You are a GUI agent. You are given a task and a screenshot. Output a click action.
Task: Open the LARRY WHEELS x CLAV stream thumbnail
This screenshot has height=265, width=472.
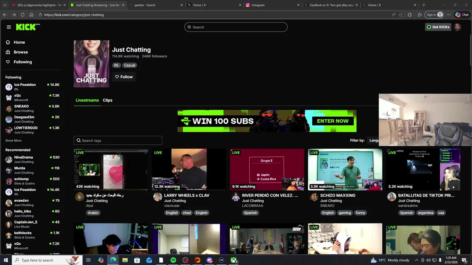pyautogui.click(x=189, y=169)
